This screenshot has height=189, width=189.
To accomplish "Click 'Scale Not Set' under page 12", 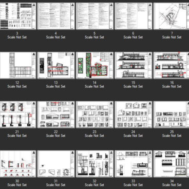I will [17, 86].
